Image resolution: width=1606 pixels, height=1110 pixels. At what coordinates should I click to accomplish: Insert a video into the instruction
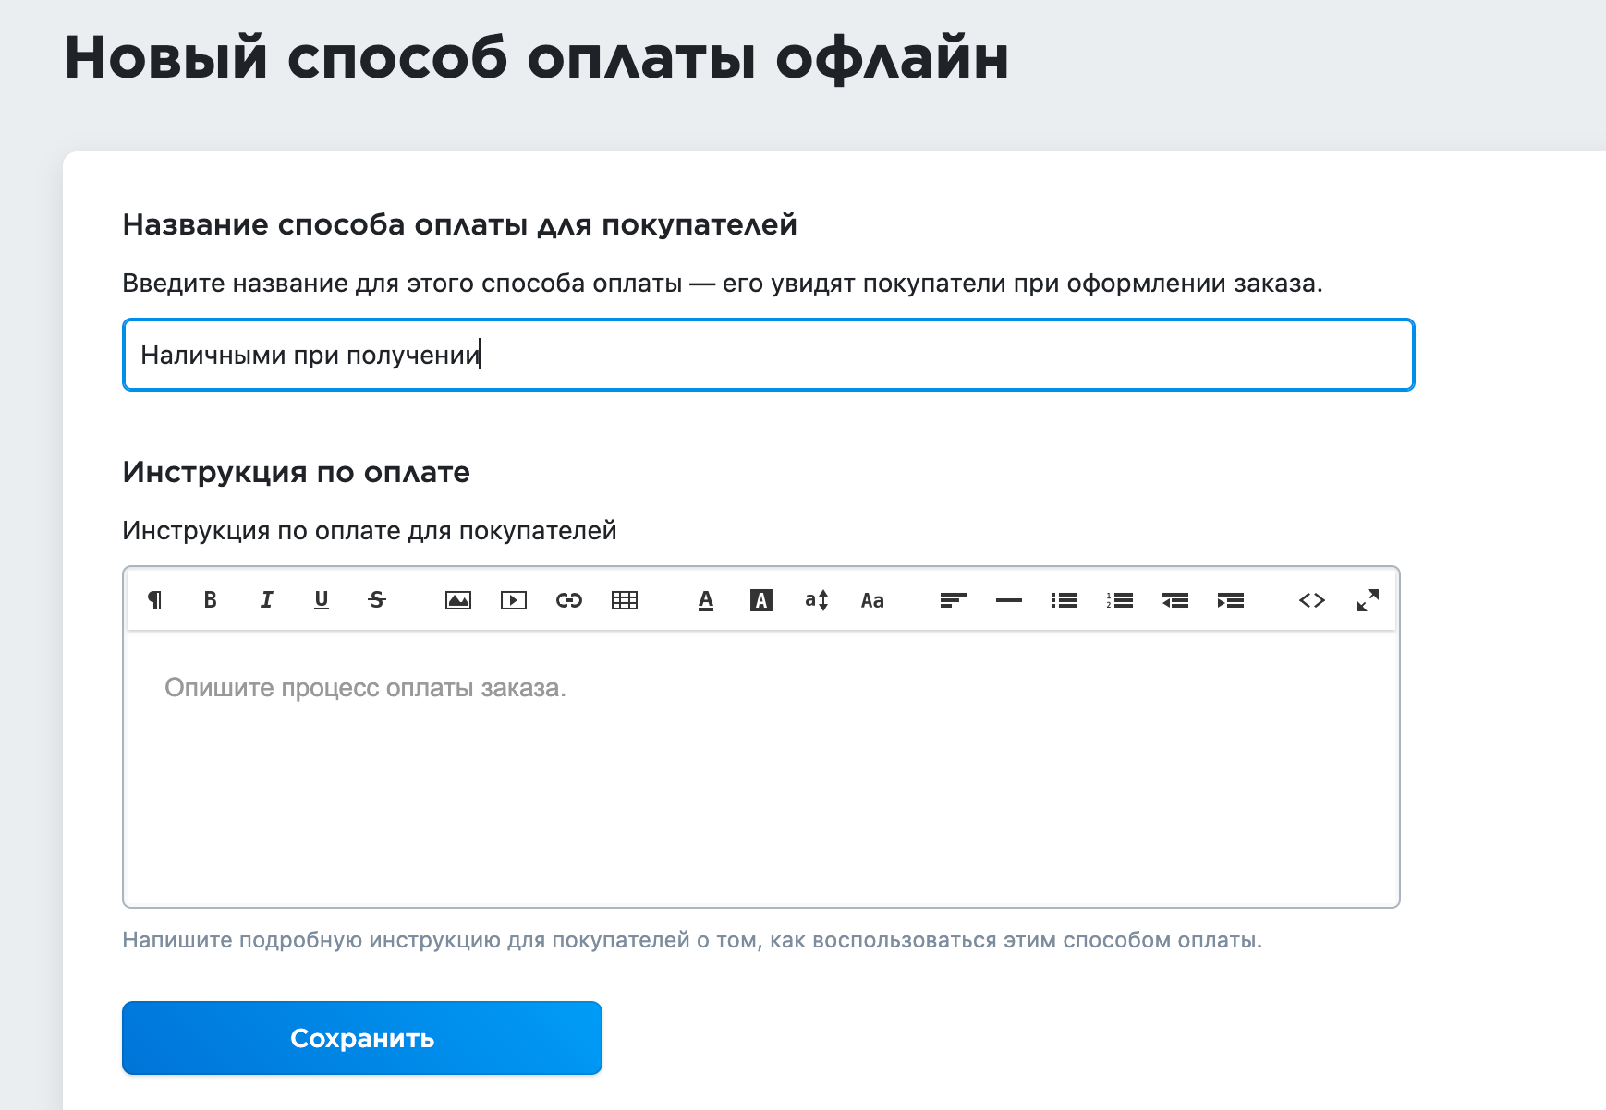pyautogui.click(x=514, y=600)
